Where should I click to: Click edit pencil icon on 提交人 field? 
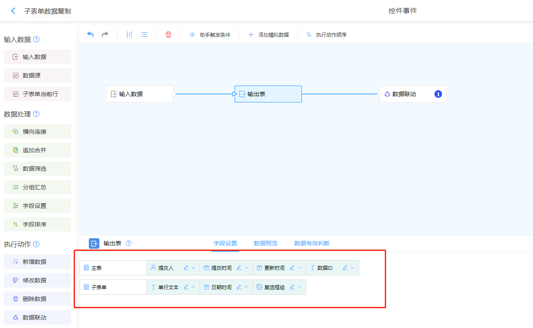coord(186,268)
